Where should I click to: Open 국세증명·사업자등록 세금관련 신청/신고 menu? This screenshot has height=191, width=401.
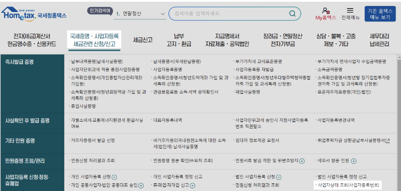point(95,40)
